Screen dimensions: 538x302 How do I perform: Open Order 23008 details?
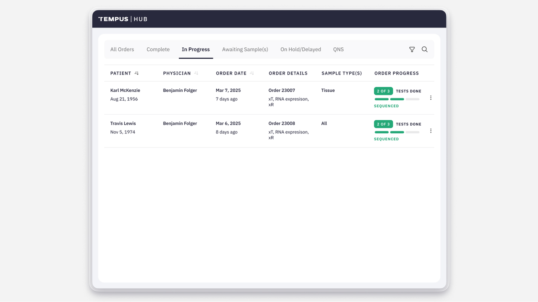coord(282,123)
